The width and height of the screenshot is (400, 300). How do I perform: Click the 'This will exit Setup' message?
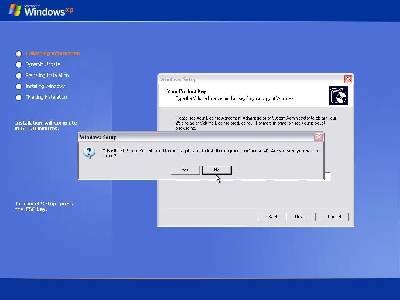tap(211, 153)
